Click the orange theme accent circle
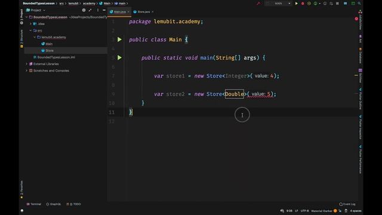The width and height of the screenshot is (382, 215). pyautogui.click(x=335, y=211)
